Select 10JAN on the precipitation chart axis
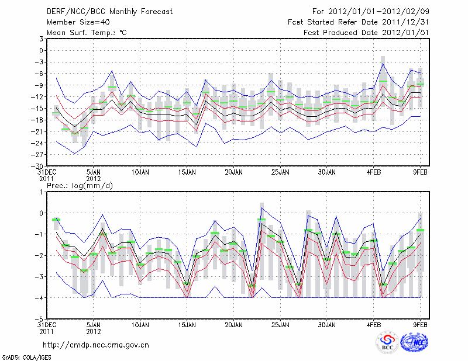Screen dimensions: 468x361 140,325
